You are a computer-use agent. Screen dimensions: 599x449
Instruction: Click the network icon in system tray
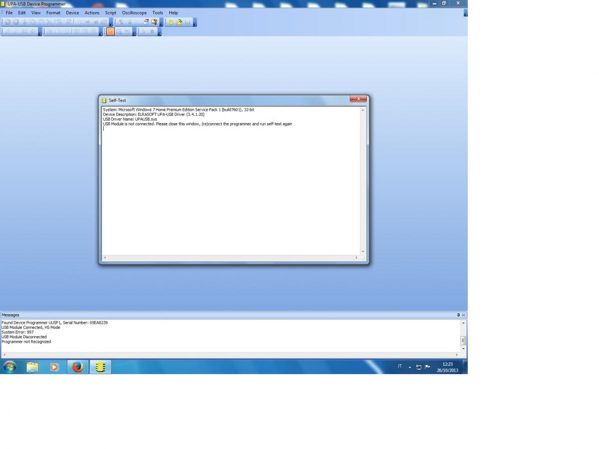[x=418, y=367]
